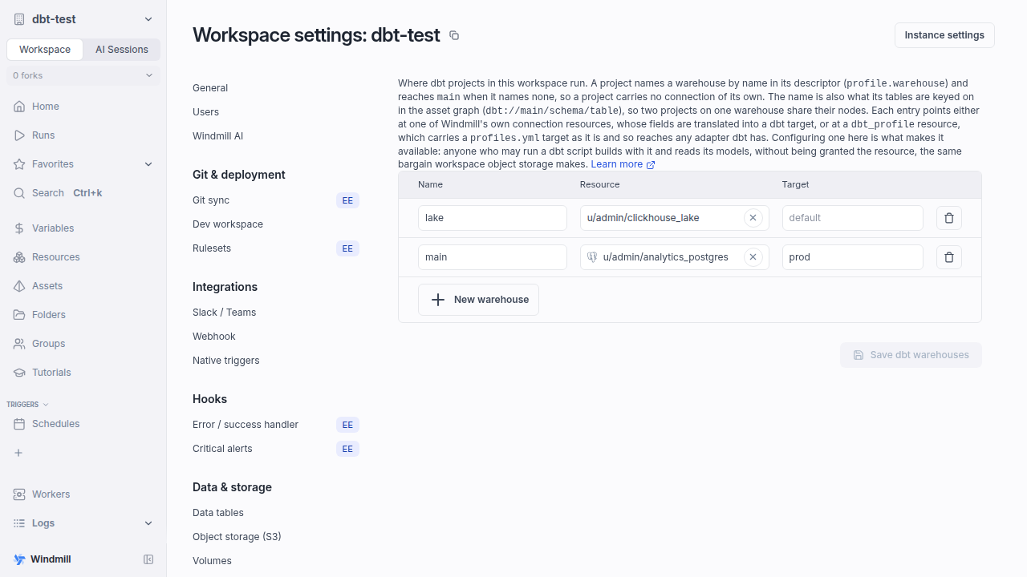Click the Search magnifier icon
This screenshot has height=577, width=1027.
(x=19, y=193)
